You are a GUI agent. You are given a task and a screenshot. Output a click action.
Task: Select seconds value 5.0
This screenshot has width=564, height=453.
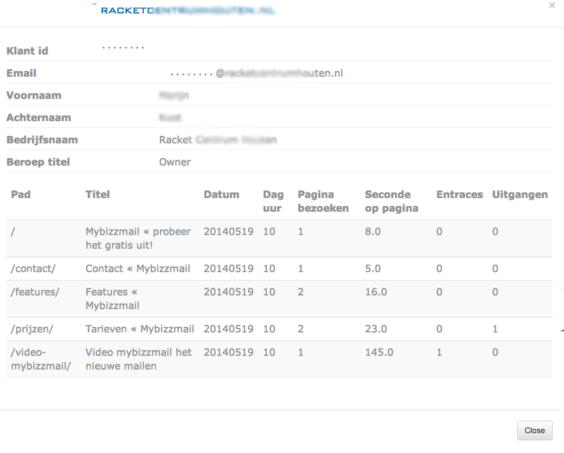[x=373, y=269]
